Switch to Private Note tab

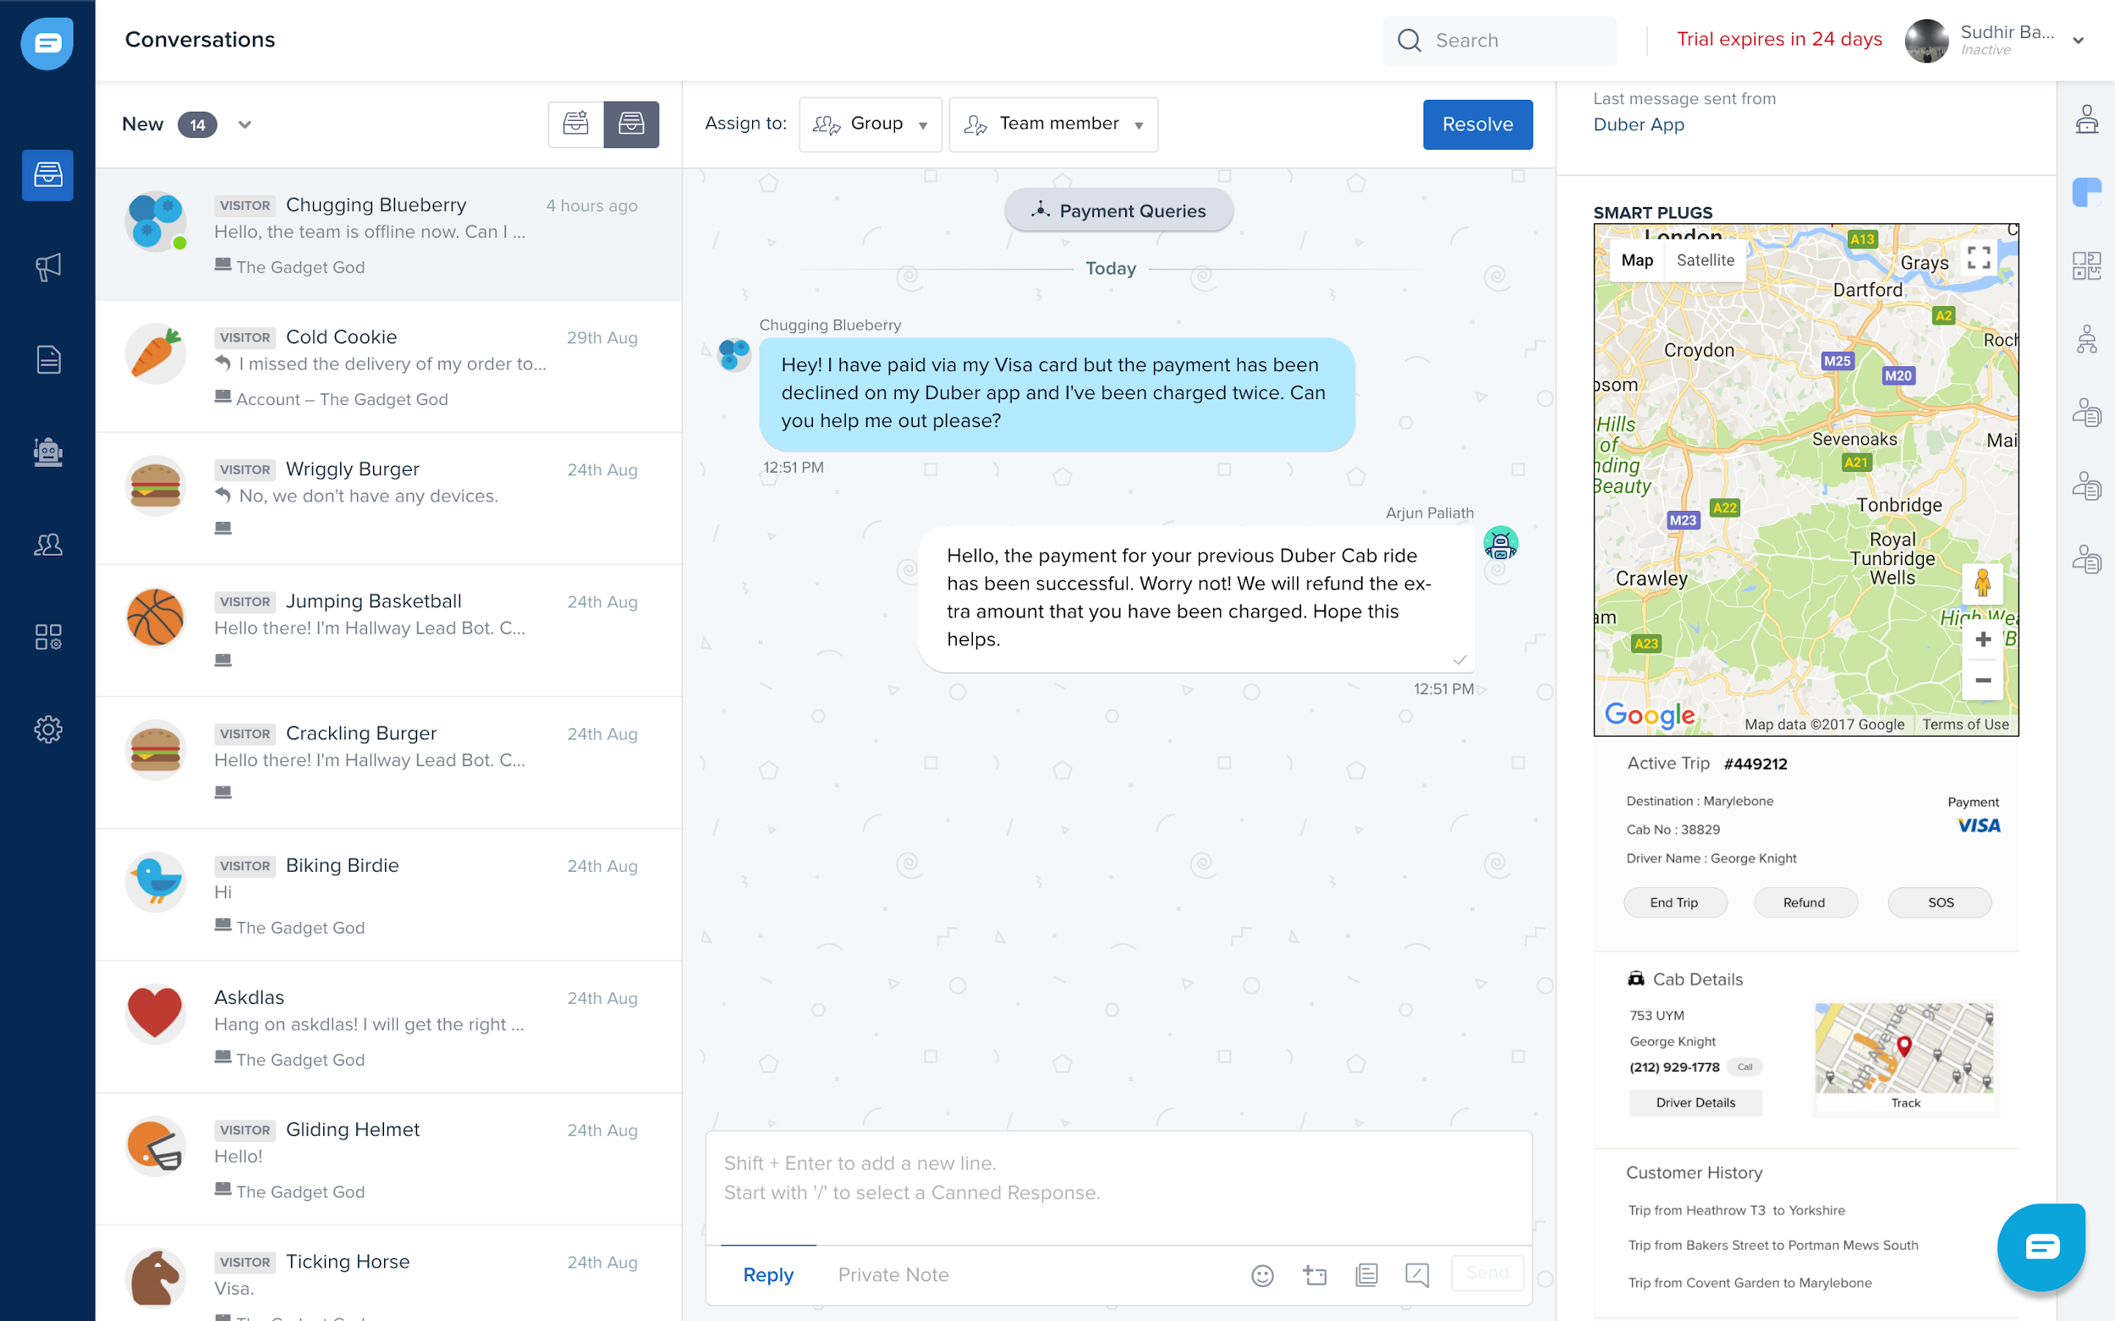[893, 1274]
